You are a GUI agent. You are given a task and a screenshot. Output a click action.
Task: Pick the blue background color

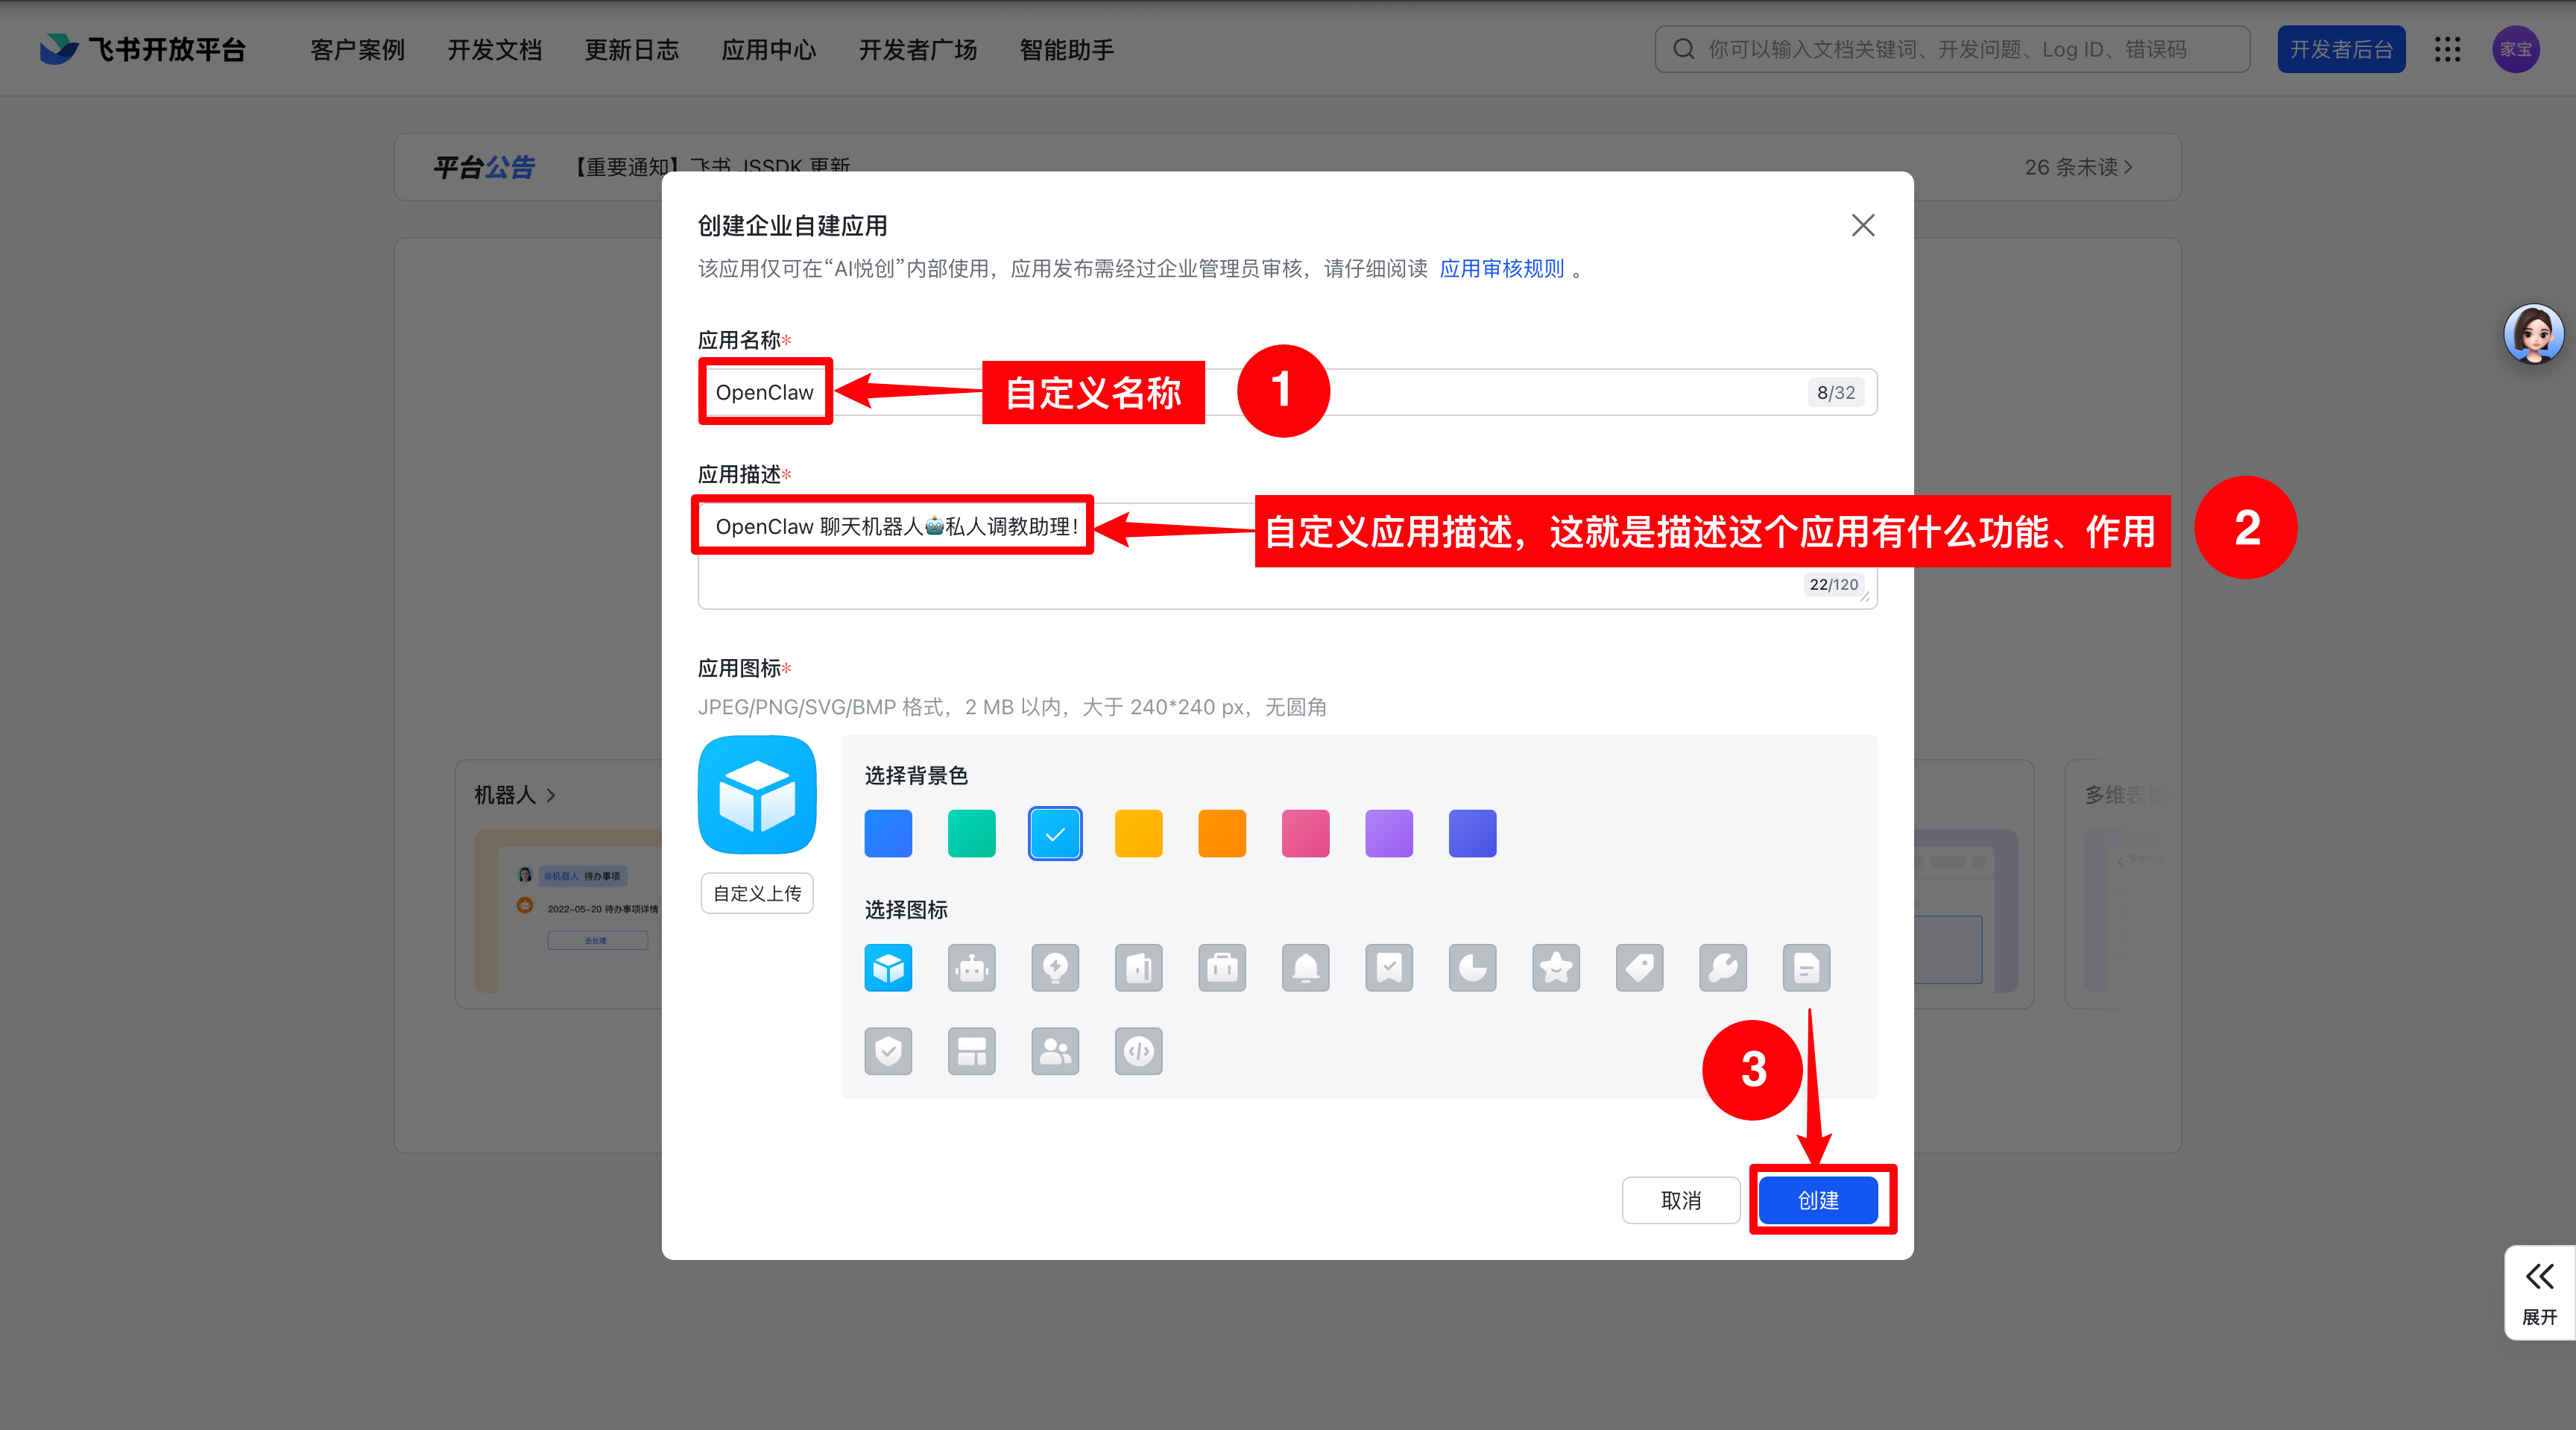tap(888, 833)
